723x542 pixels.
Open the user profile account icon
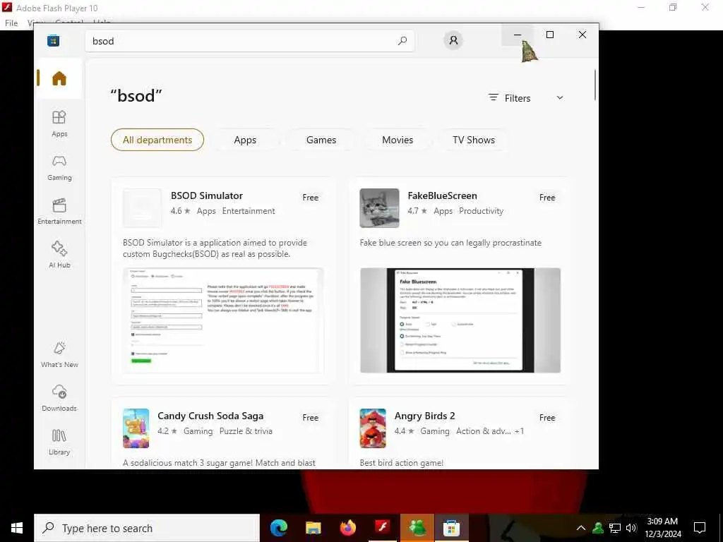tap(453, 40)
